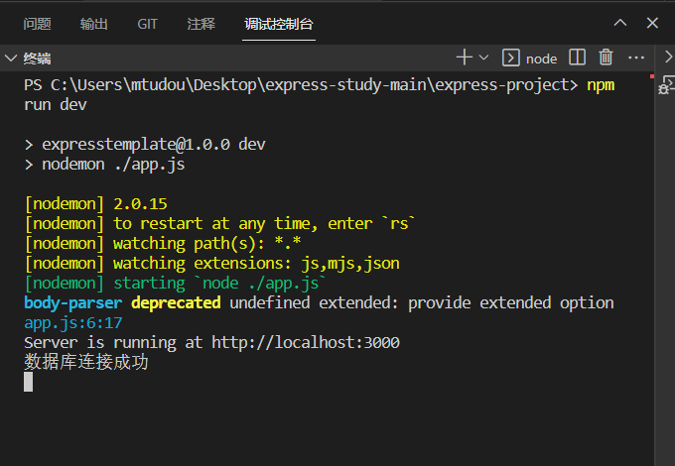This screenshot has height=466, width=675.
Task: Switch to the 输出 tab
Action: [x=94, y=24]
